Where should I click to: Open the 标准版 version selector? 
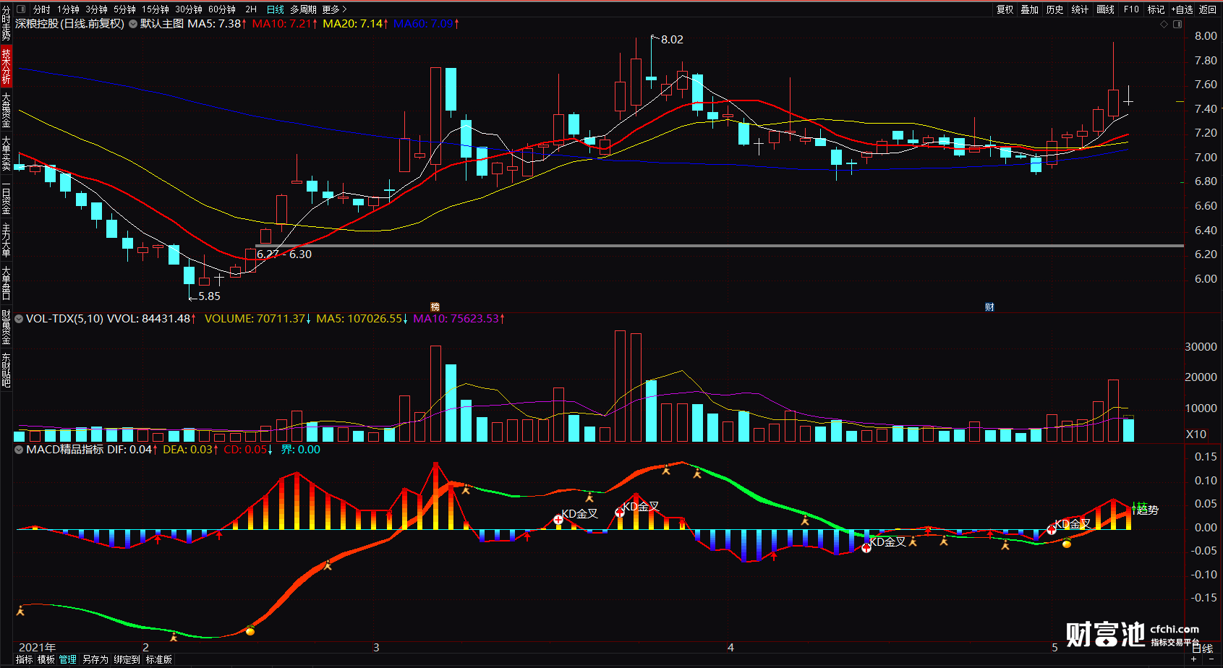[159, 659]
